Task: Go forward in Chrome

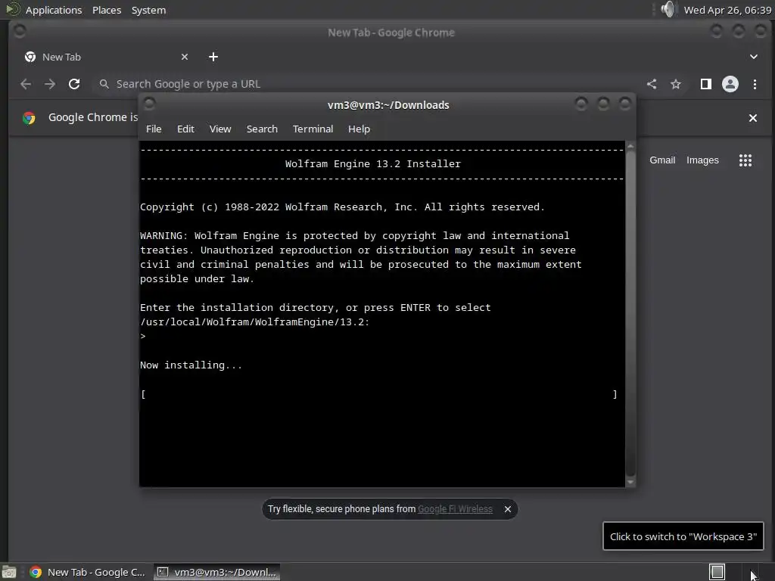Action: 50,84
